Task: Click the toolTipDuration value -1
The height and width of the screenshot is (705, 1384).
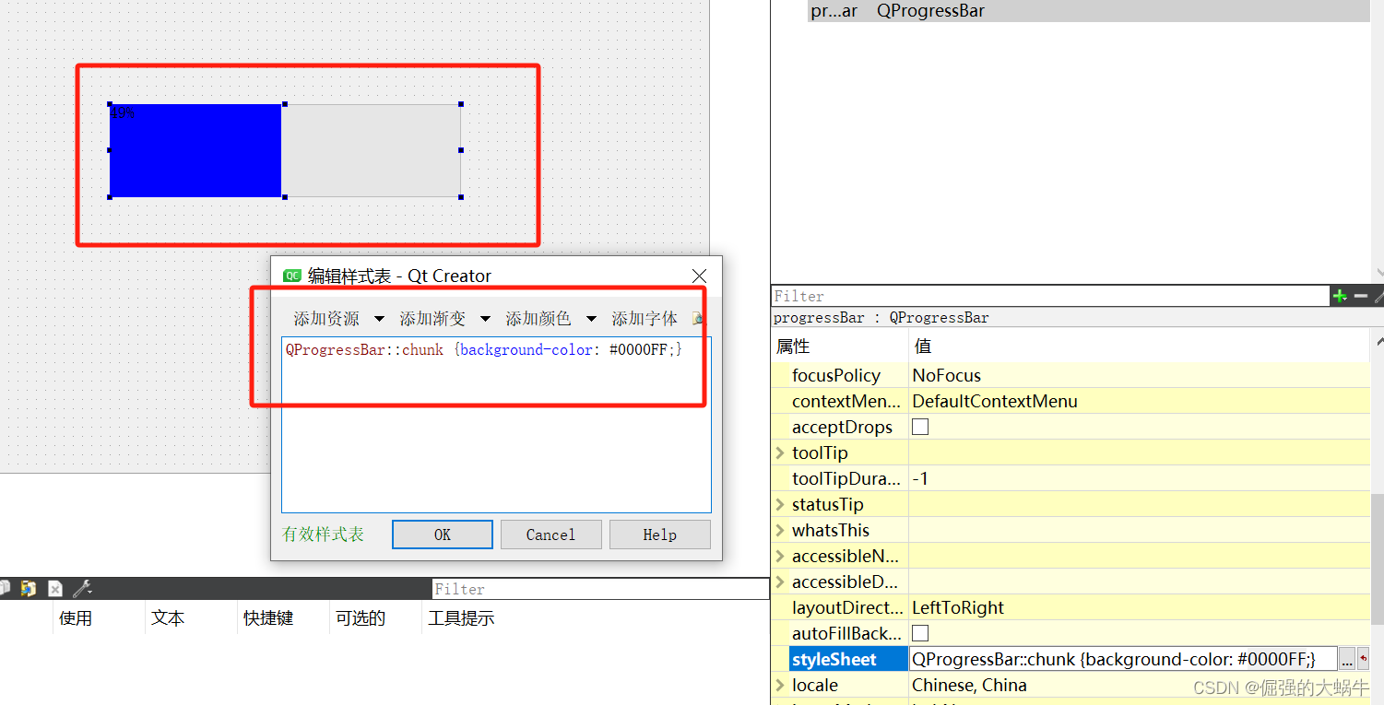Action: coord(920,478)
